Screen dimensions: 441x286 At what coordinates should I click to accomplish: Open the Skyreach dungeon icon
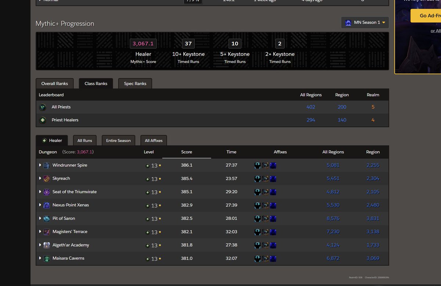[47, 179]
